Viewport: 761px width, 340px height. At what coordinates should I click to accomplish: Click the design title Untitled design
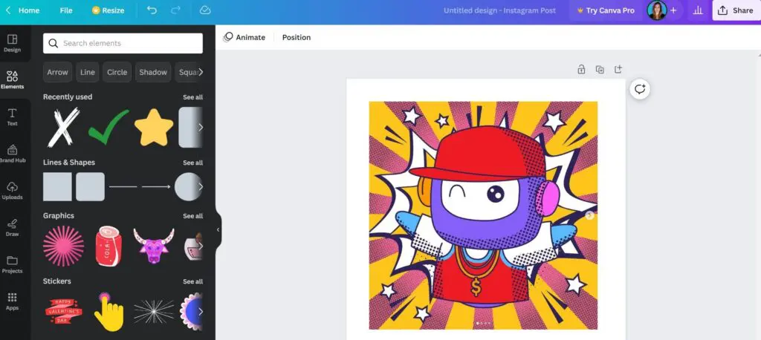pos(499,10)
